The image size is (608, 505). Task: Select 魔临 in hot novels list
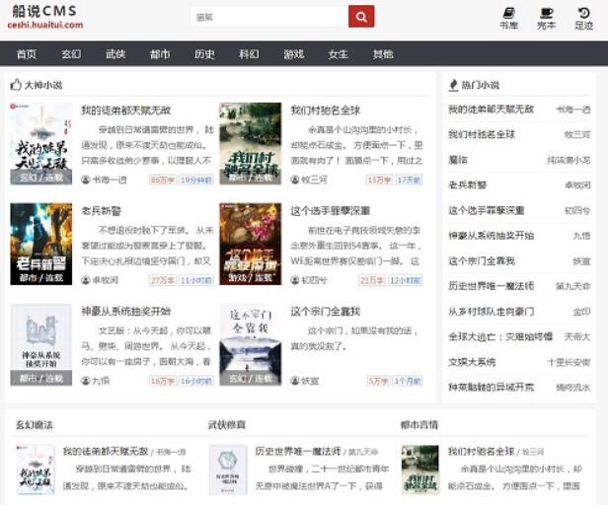click(458, 160)
